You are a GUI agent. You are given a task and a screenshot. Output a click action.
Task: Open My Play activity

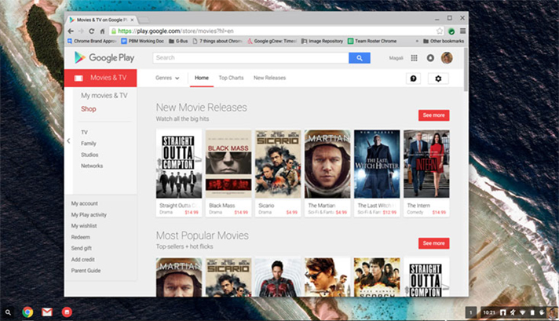pyautogui.click(x=89, y=215)
